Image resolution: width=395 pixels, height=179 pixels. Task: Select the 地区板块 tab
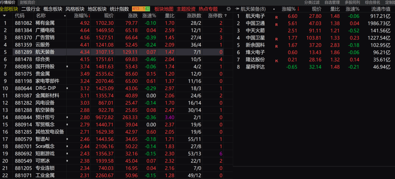(x=97, y=9)
